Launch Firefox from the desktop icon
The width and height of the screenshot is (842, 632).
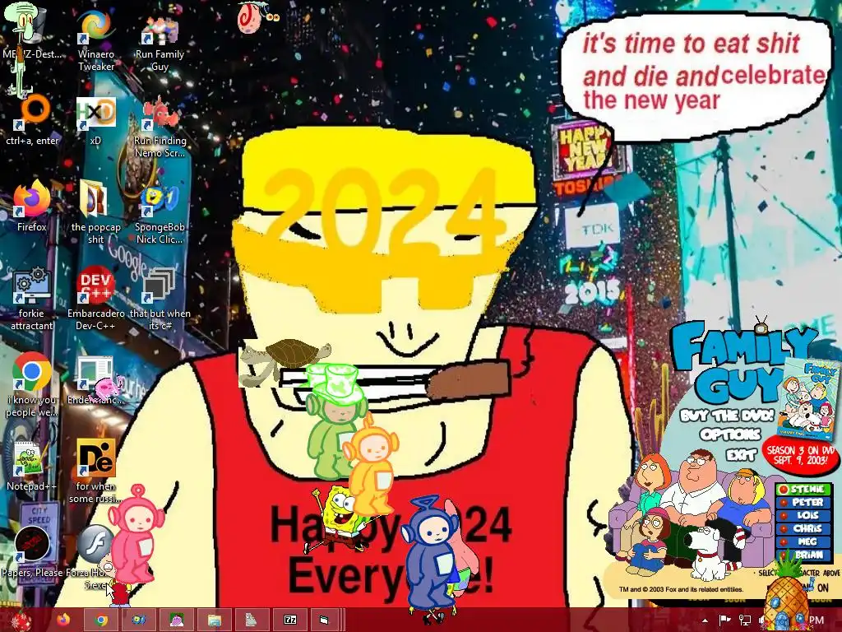pyautogui.click(x=32, y=207)
